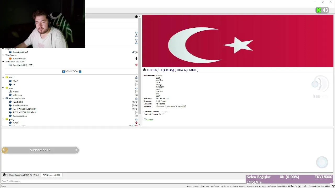335x188 pixels.
Task: Click the server home icon above the channel tree
Action: click(136, 17)
